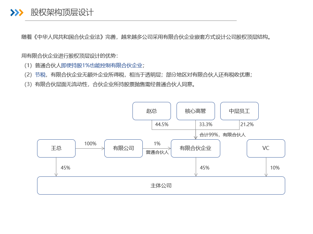Click the 45% label under 有限合伙企业
Image resolution: width=313 pixels, height=234 pixels.
pos(205,168)
